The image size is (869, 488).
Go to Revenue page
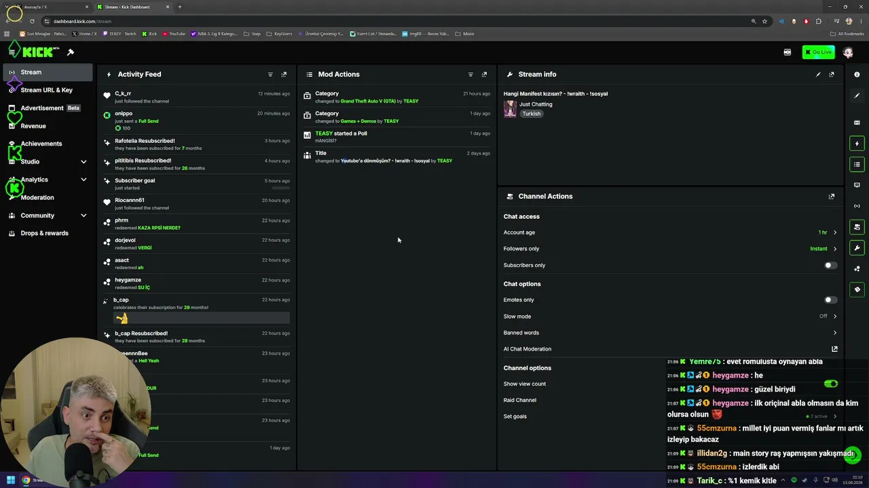[48, 126]
